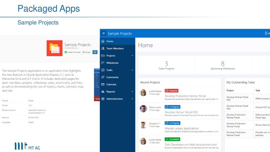Open Comments navigation item

pyautogui.click(x=117, y=77)
